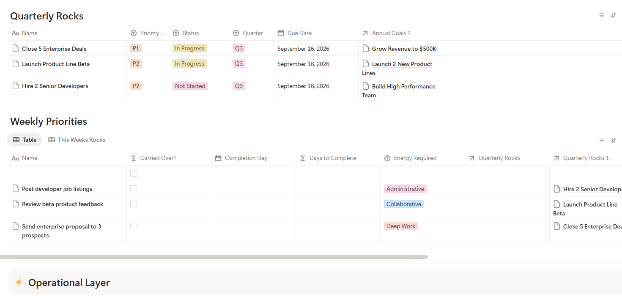Switch to the Table view tab
Image resolution: width=622 pixels, height=303 pixels.
(25, 140)
